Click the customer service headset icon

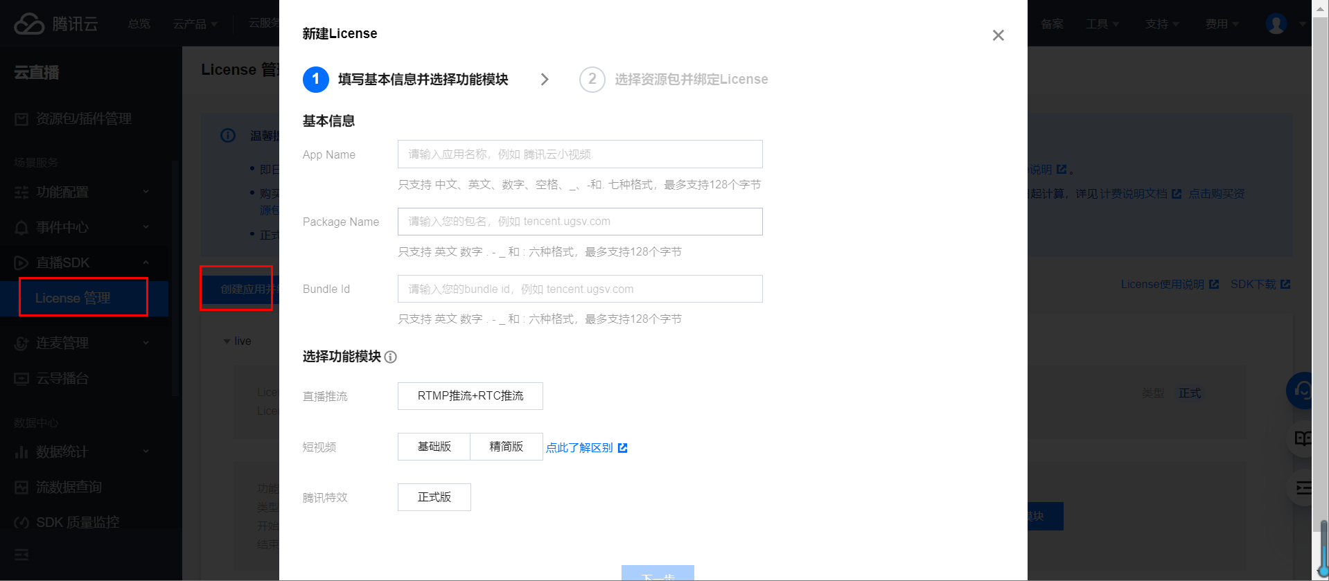tap(1301, 391)
